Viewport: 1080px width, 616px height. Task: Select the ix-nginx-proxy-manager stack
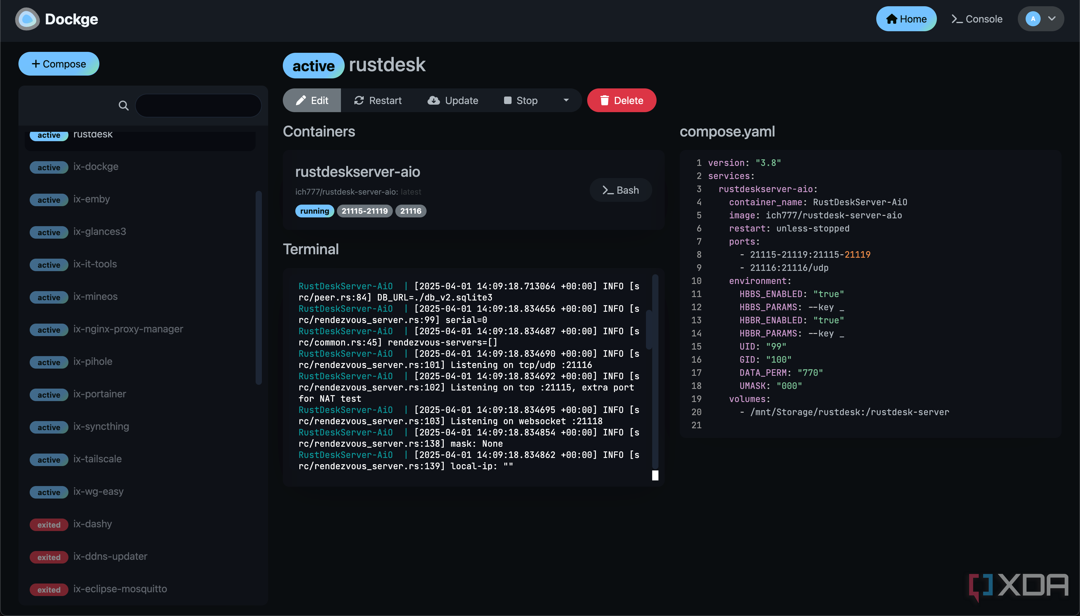[x=128, y=329]
